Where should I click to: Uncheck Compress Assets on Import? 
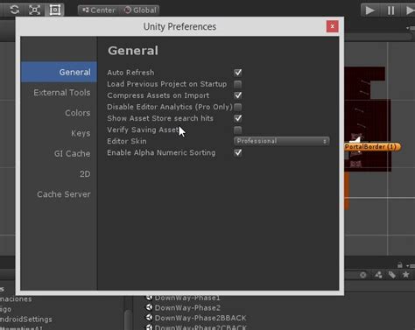[x=238, y=95]
